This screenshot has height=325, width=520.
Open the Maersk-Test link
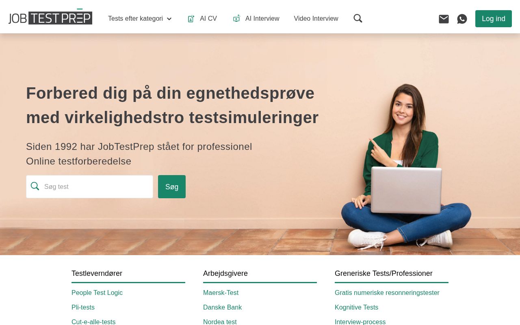coord(221,292)
